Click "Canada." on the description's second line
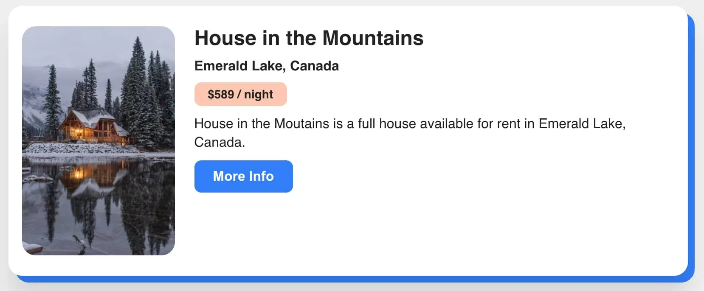Viewport: 704px width, 291px height. 220,143
